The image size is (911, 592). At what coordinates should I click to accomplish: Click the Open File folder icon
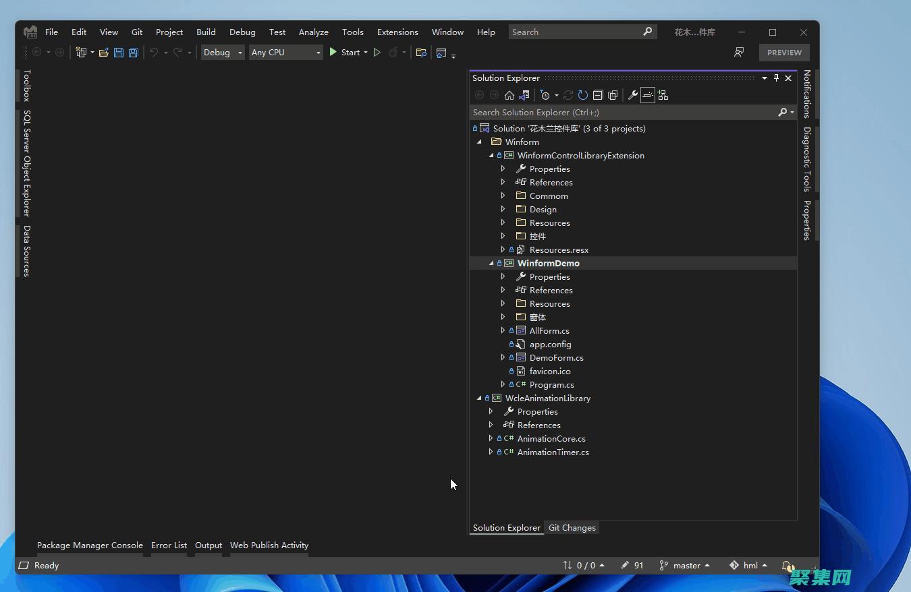coord(104,53)
